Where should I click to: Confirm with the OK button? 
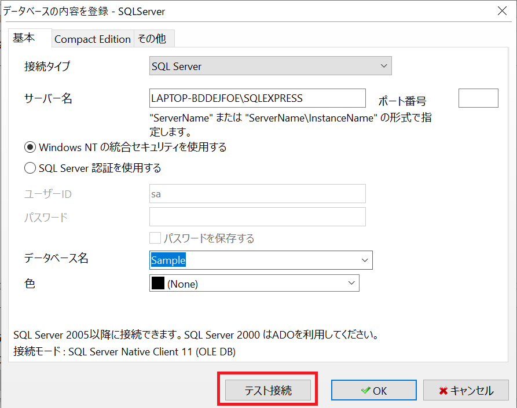click(374, 390)
